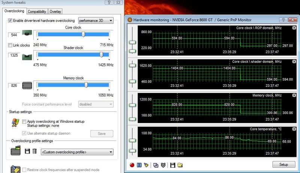The height and width of the screenshot is (173, 300).
Task: Click the memory clock value field 826
Action: pos(14,85)
